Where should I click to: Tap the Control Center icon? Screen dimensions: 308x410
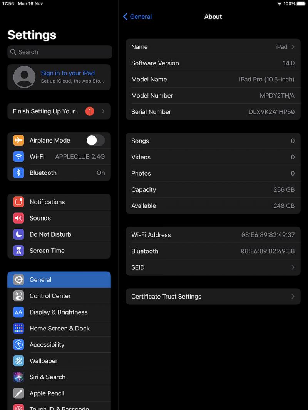pyautogui.click(x=18, y=296)
